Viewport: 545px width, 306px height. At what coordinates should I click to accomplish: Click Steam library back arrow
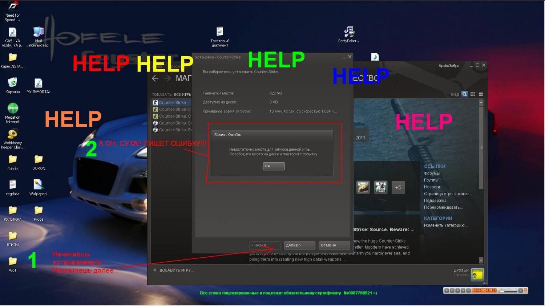[x=155, y=78]
